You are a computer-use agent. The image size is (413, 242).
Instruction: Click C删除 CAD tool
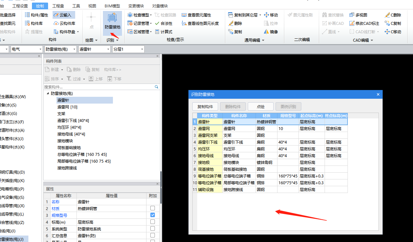[393, 15]
